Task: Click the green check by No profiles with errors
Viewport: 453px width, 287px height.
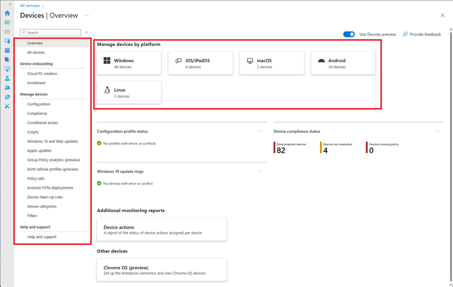Action: pyautogui.click(x=99, y=143)
